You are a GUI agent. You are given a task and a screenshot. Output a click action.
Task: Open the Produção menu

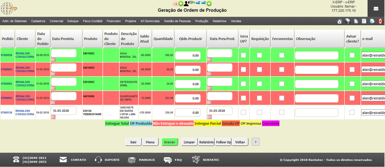tap(202, 21)
